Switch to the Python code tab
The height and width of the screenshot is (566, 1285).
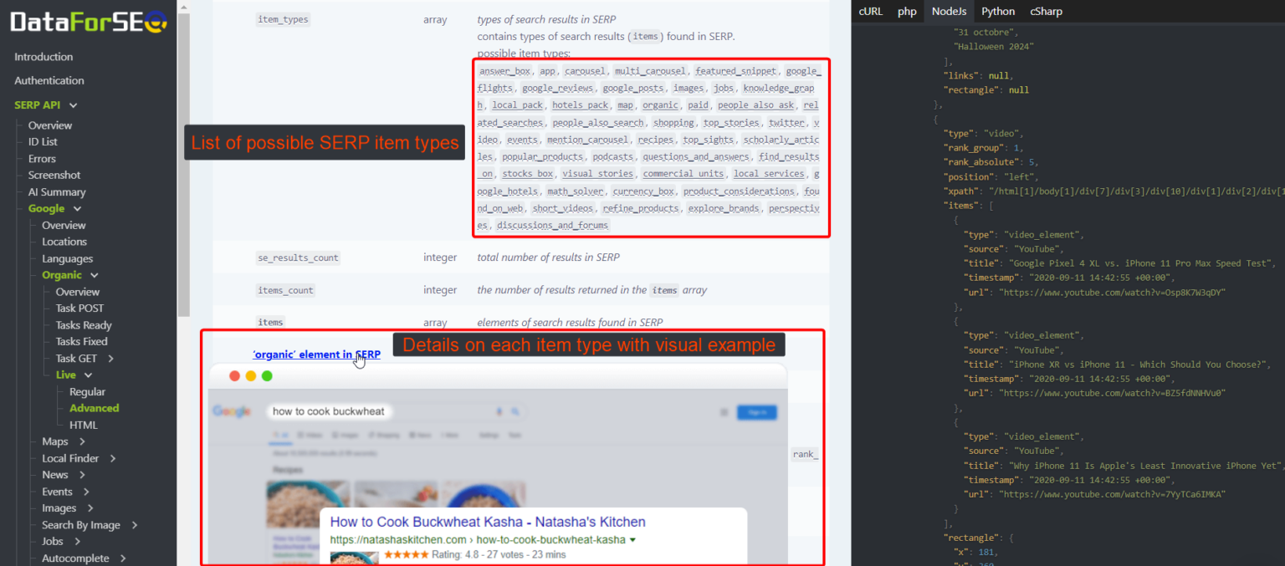coord(997,11)
